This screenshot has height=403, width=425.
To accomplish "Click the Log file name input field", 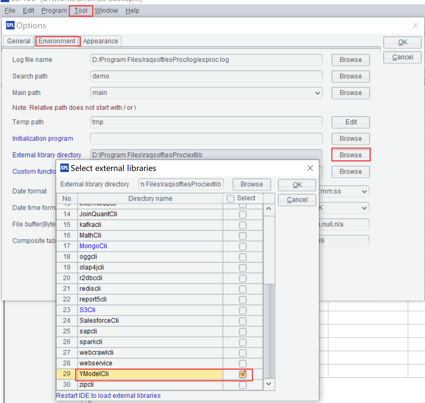I will click(206, 60).
